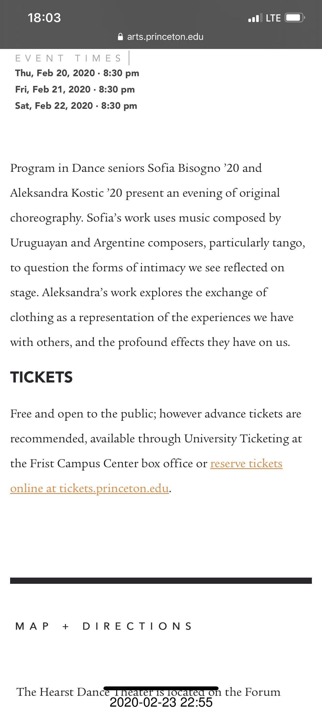Tap the LTE network label
Viewport: 322px width, 710px height.
click(x=273, y=18)
